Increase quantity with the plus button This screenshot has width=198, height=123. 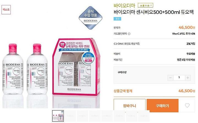188,78
